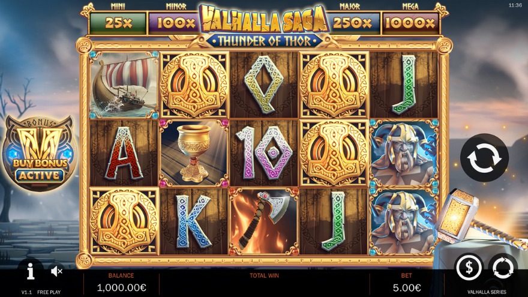Image resolution: width=528 pixels, height=297 pixels.
Task: Open the game info with the i icon
Action: [x=31, y=271]
